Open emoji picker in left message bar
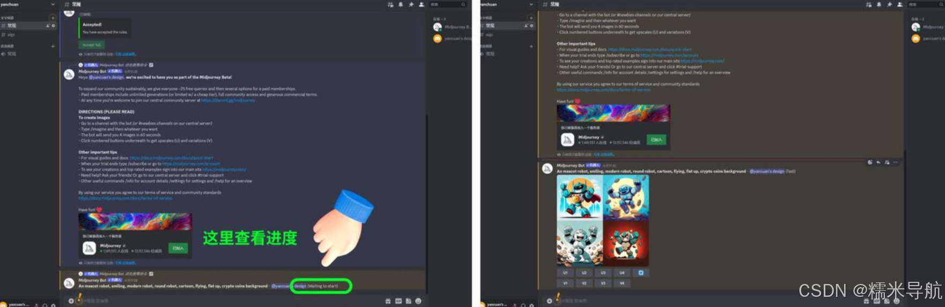Screen dimensions: 945x307 coord(418,301)
